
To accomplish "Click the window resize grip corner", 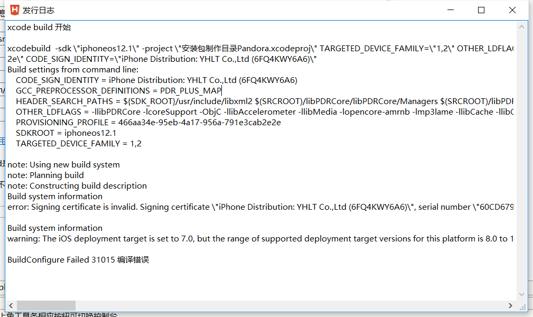I will point(522,306).
